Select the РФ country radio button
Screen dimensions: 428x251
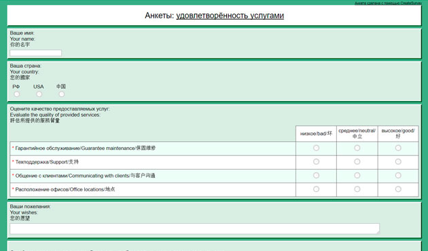(x=17, y=94)
